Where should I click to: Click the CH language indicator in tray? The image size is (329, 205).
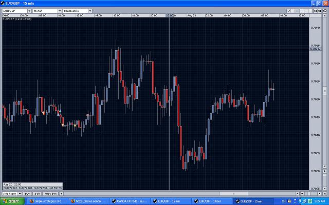(283, 201)
